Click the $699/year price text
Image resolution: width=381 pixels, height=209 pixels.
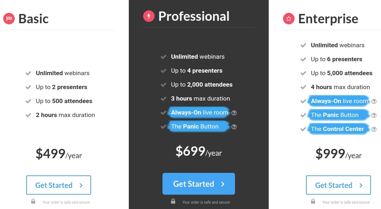[198, 152]
